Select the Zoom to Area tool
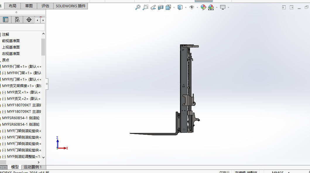This screenshot has width=310, height=173. pyautogui.click(x=145, y=7)
